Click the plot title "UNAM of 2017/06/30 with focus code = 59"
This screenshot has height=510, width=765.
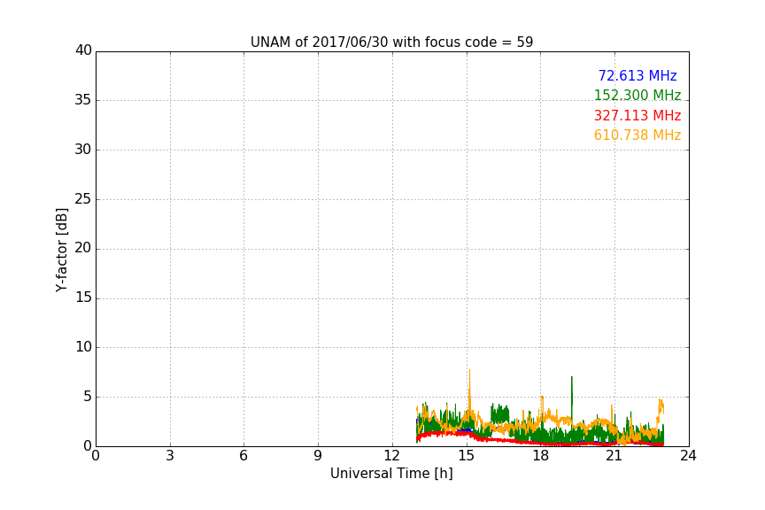click(391, 42)
